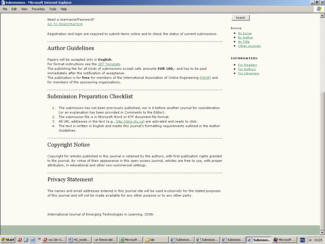325x244 pixels.
Task: Open the HG_mode... Word document in taskbar
Action: [x=80, y=240]
